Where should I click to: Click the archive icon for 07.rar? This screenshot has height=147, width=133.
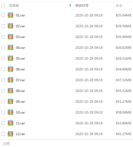(x=10, y=80)
